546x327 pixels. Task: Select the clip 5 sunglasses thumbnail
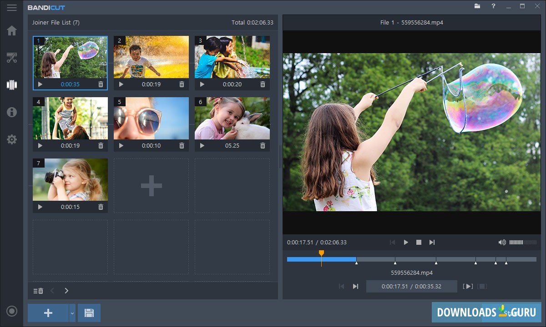pyautogui.click(x=151, y=118)
